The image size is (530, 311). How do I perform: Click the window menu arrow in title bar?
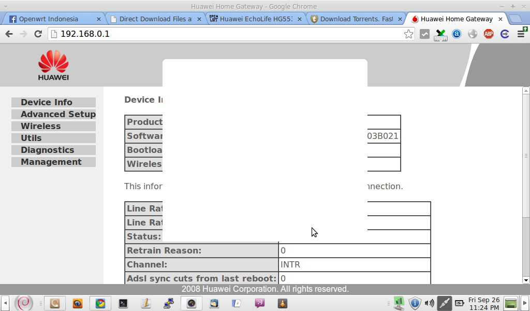(x=5, y=6)
